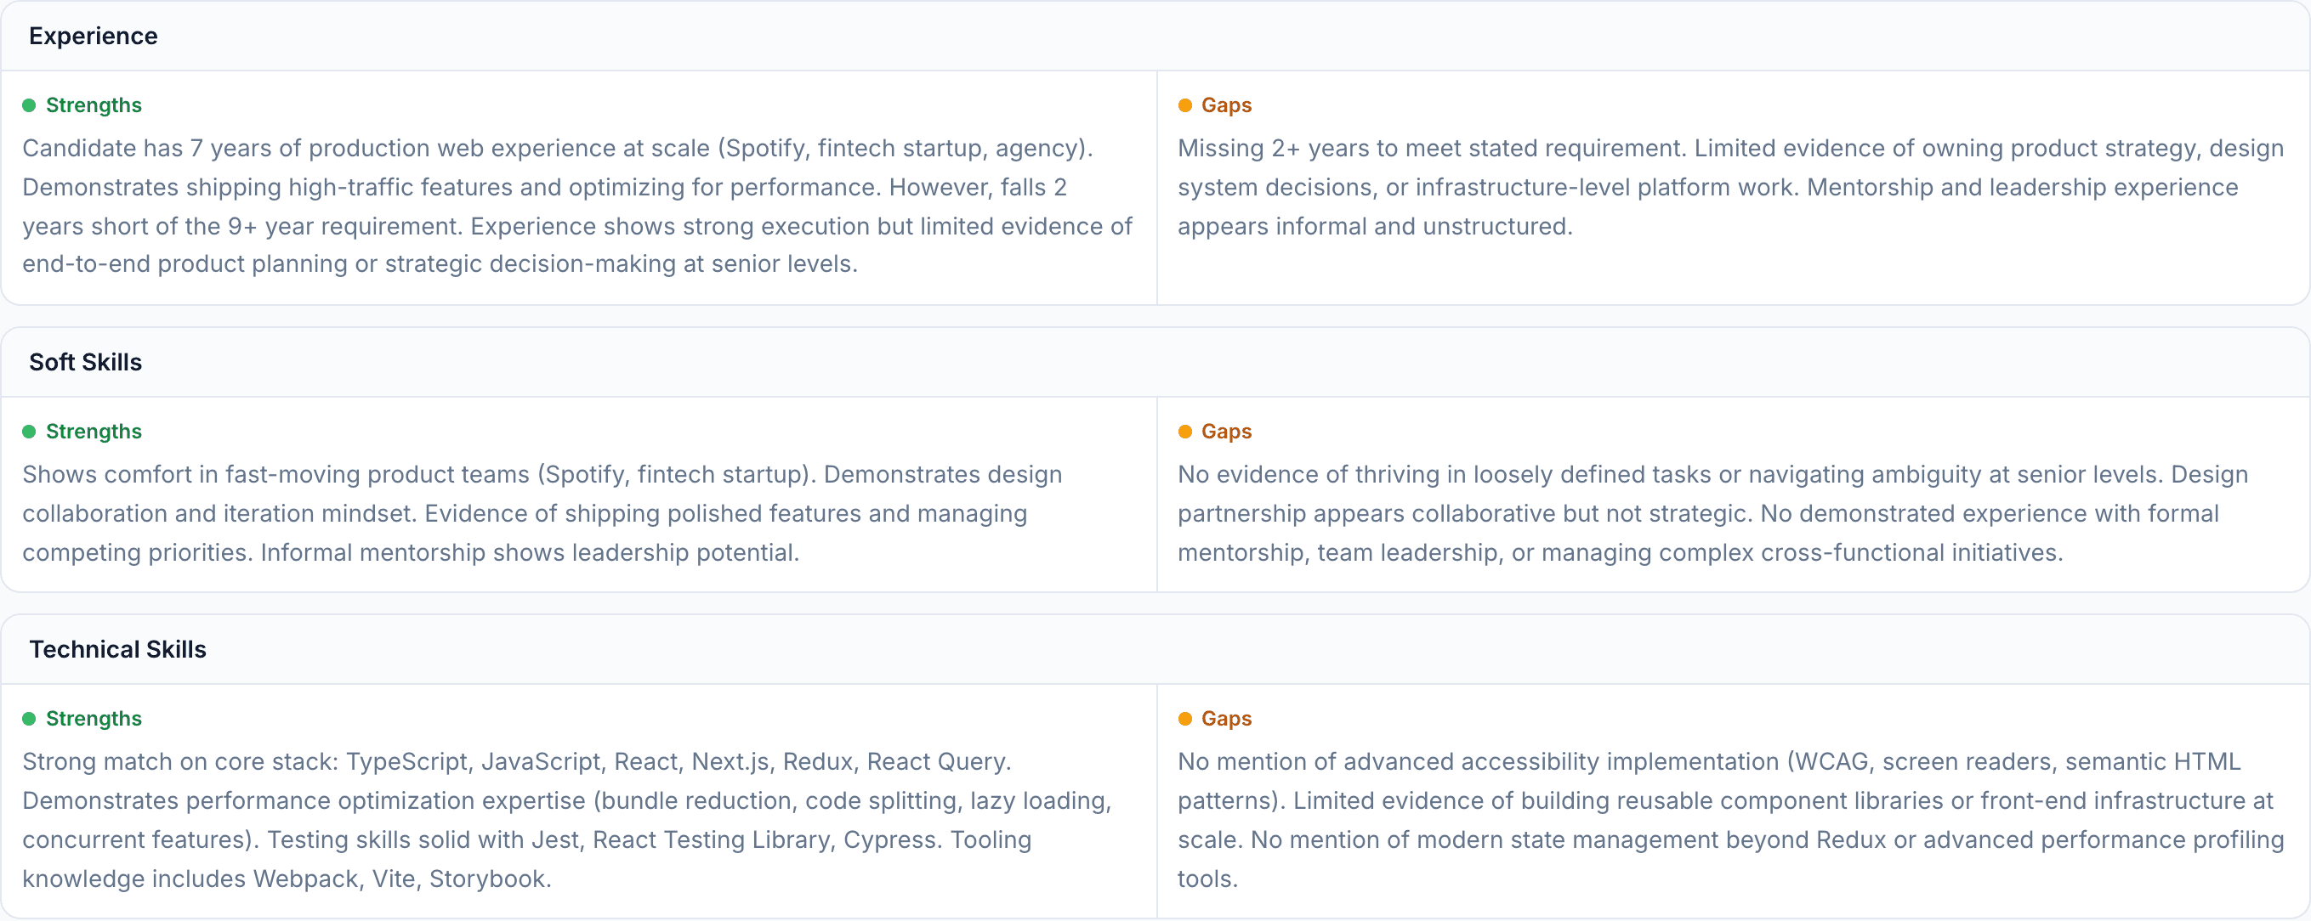Click the Gaps label under Technical Skills
2311x921 pixels.
click(x=1225, y=718)
